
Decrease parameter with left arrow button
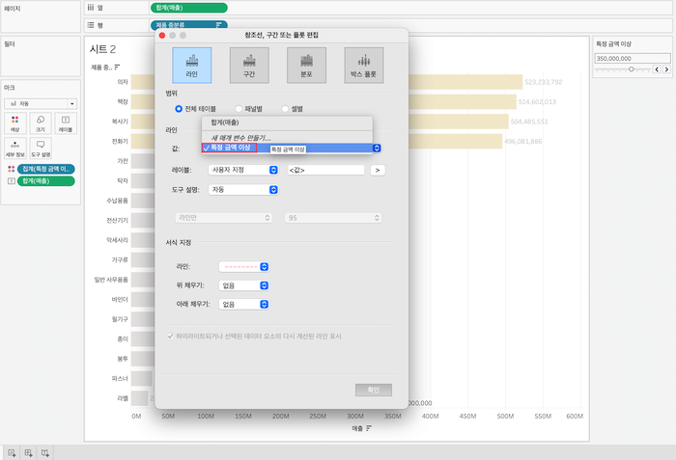pos(657,68)
